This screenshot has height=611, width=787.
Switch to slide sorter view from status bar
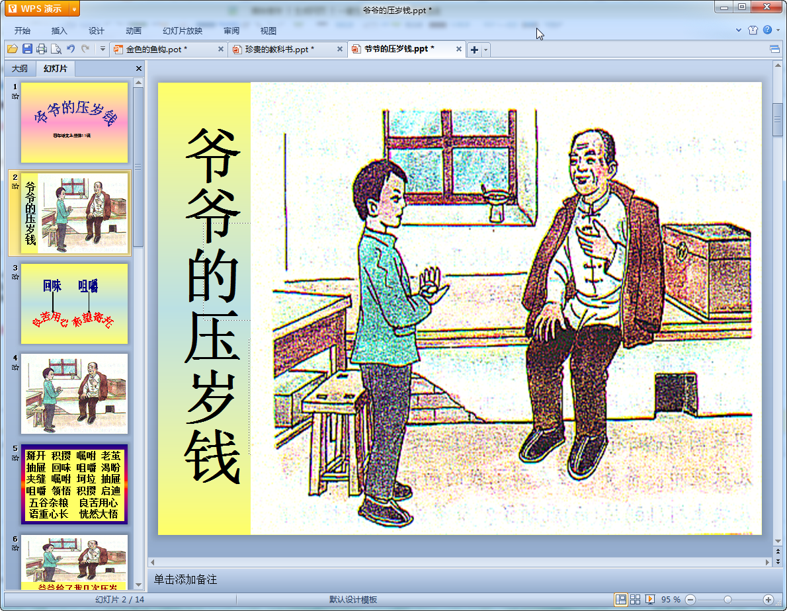pos(635,600)
